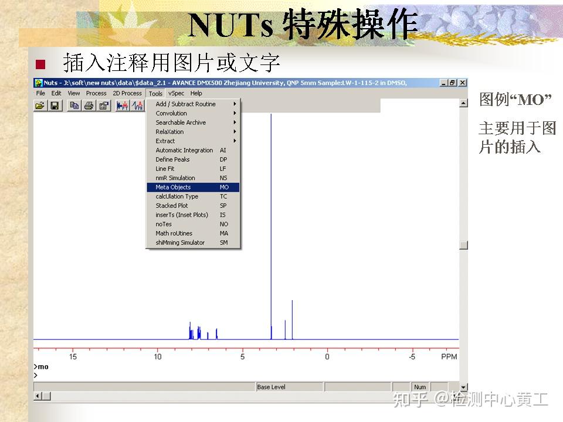The image size is (563, 422).
Task: Click the vertical scrollbar of the spectrum window
Action: (x=464, y=246)
